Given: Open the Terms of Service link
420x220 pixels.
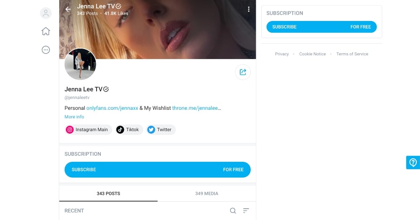Looking at the screenshot, I should (x=352, y=54).
